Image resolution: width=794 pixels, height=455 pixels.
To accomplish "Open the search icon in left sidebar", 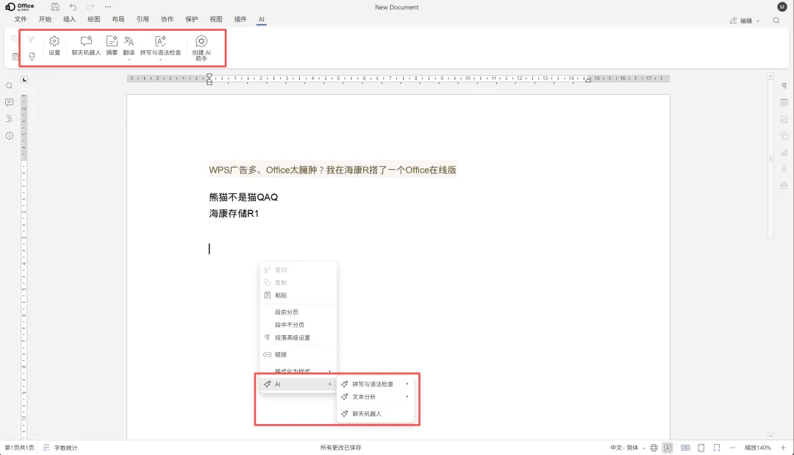I will (x=9, y=86).
